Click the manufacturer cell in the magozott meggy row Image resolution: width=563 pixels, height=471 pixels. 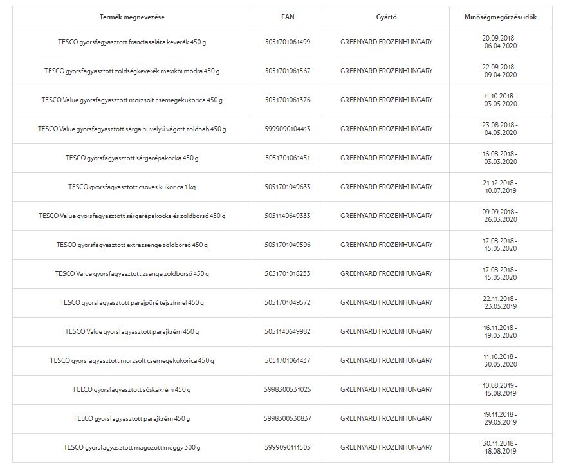[x=386, y=448]
